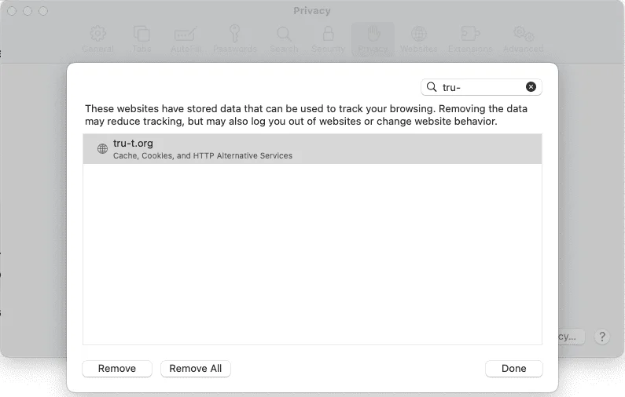Clear the 'tru-' search text

click(x=531, y=87)
